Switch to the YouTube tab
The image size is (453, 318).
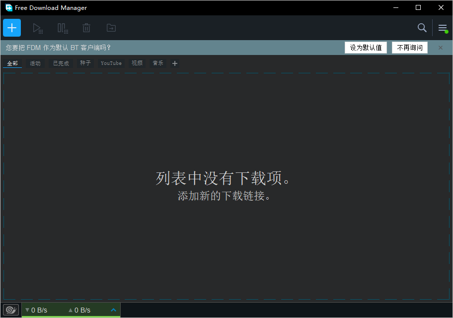pyautogui.click(x=111, y=63)
